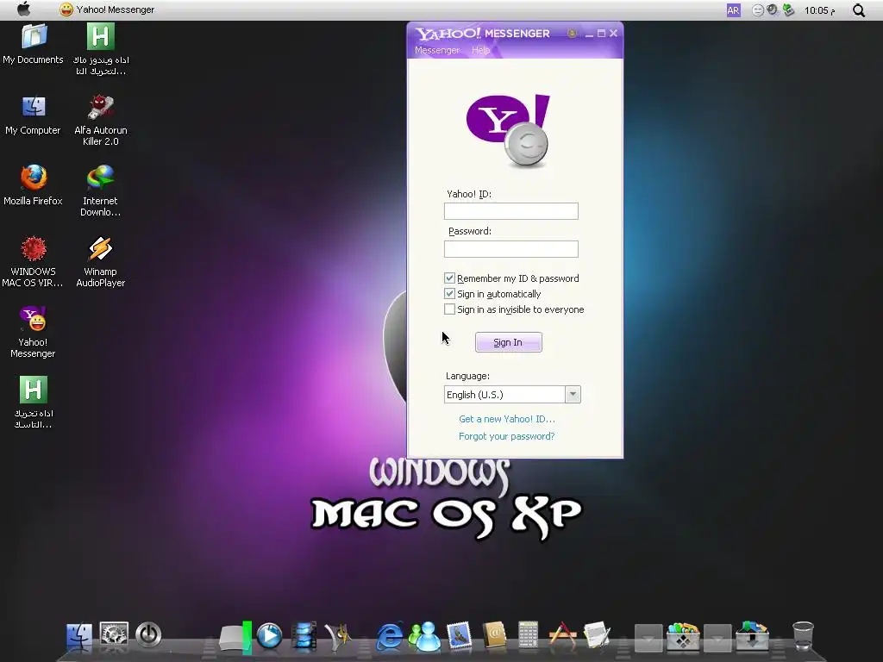
Task: Open the Address Book icon in dock
Action: [494, 636]
